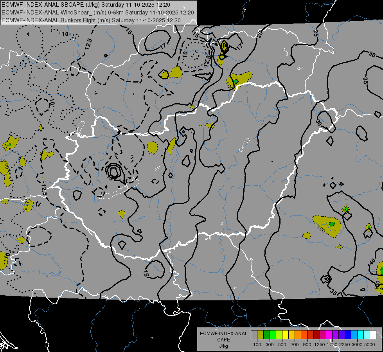This screenshot has width=383, height=352.
Task: Click the 5000 value in legend scale
Action: 370,345
